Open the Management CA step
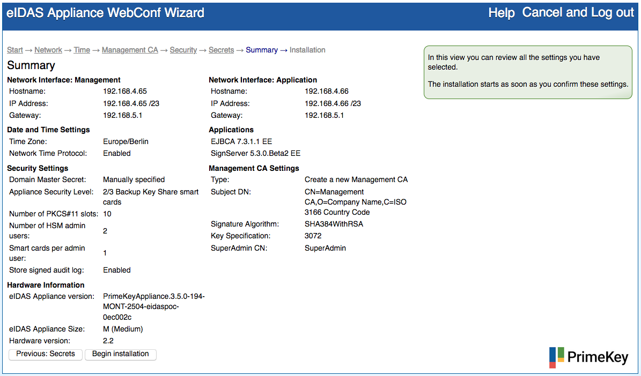The image size is (641, 376). [130, 50]
